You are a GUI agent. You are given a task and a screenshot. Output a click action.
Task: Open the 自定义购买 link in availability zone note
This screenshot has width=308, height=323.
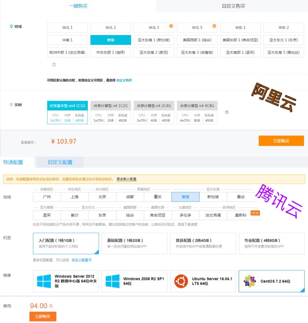[124, 80]
